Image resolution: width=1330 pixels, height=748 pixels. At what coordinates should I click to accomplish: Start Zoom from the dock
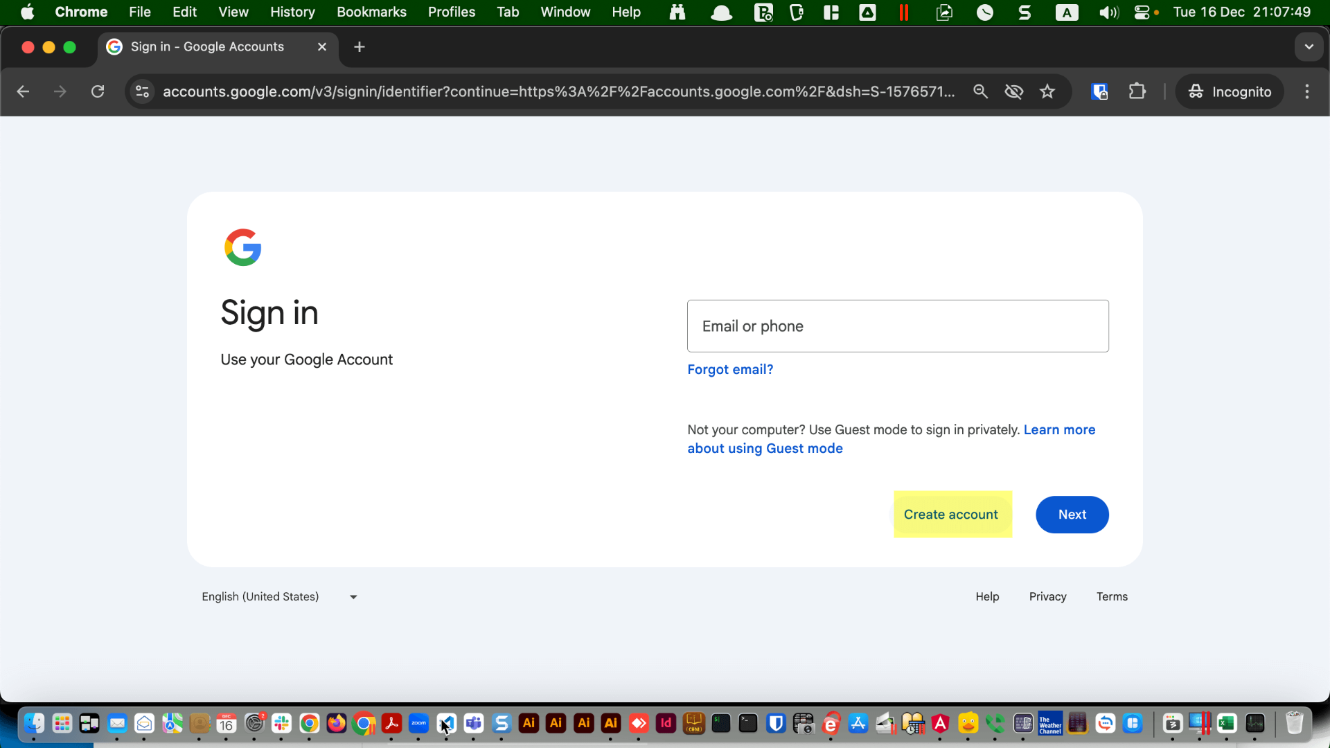418,723
